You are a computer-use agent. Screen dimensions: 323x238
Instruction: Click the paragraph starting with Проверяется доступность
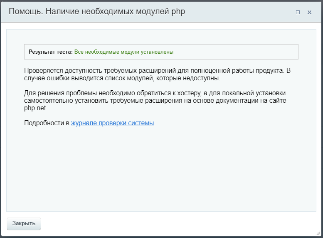[158, 74]
